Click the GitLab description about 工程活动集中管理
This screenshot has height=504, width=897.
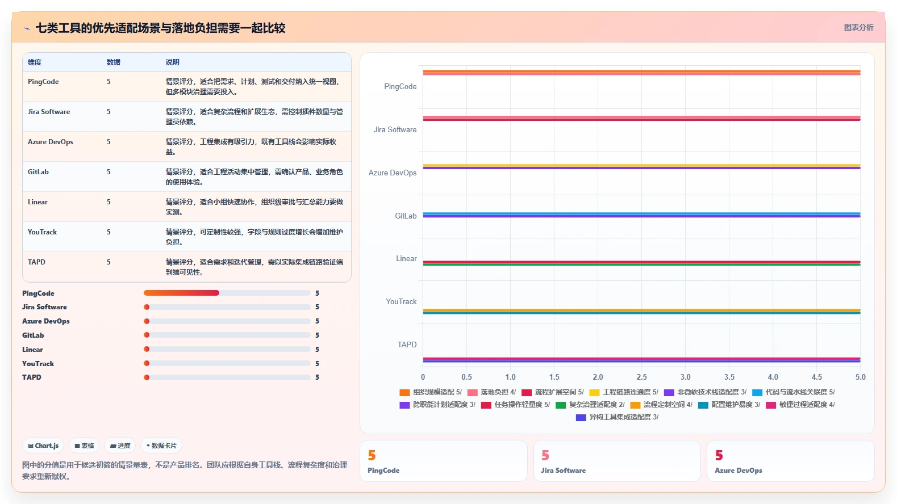(x=255, y=177)
